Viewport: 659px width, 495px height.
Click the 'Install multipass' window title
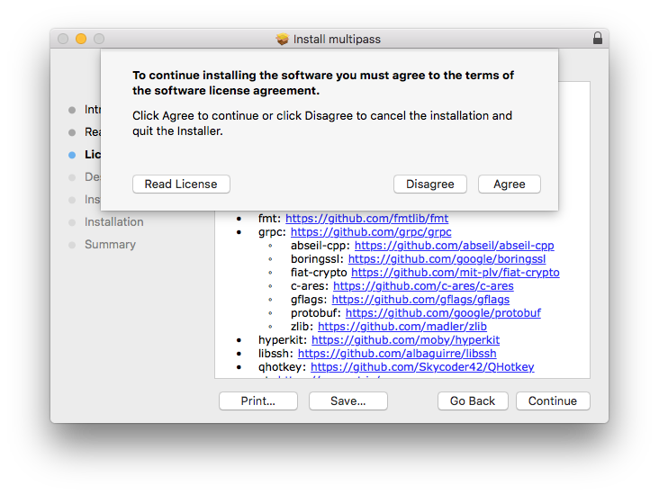click(x=337, y=39)
